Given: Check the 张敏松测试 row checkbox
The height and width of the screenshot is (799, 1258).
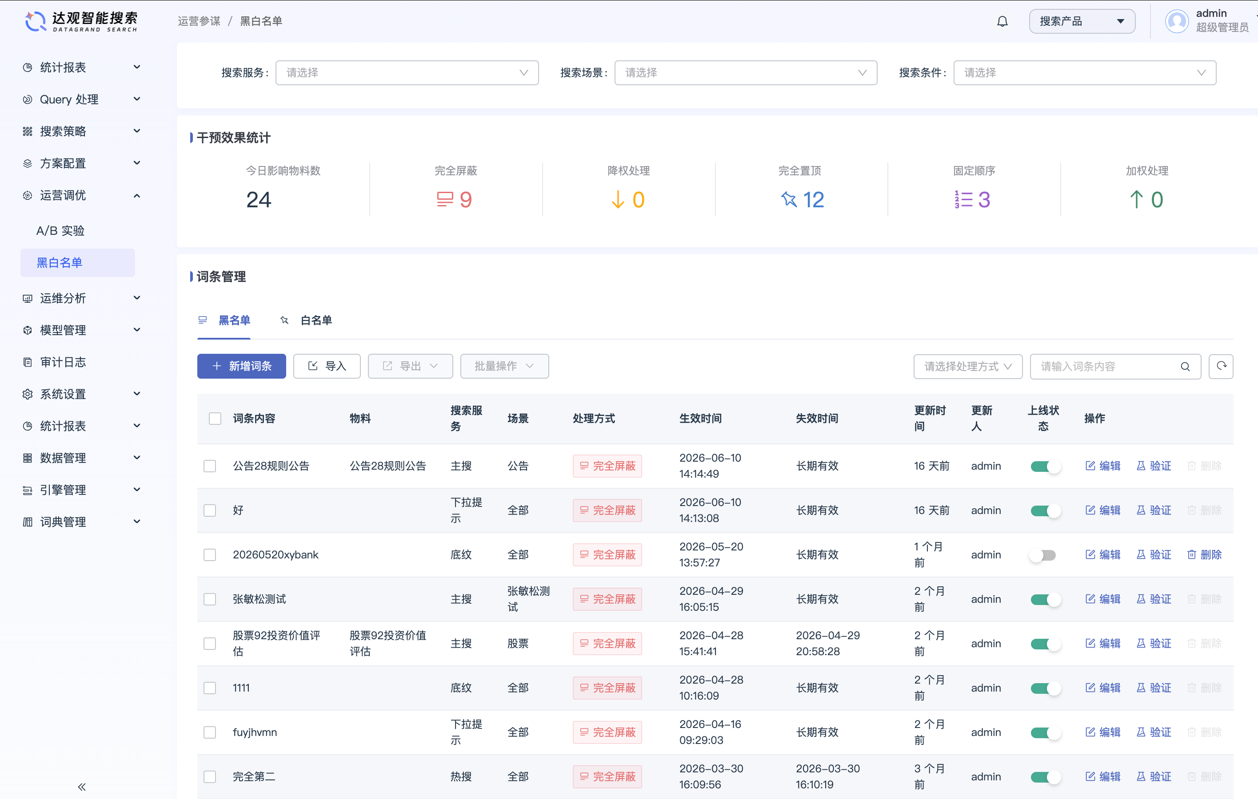Looking at the screenshot, I should (209, 599).
